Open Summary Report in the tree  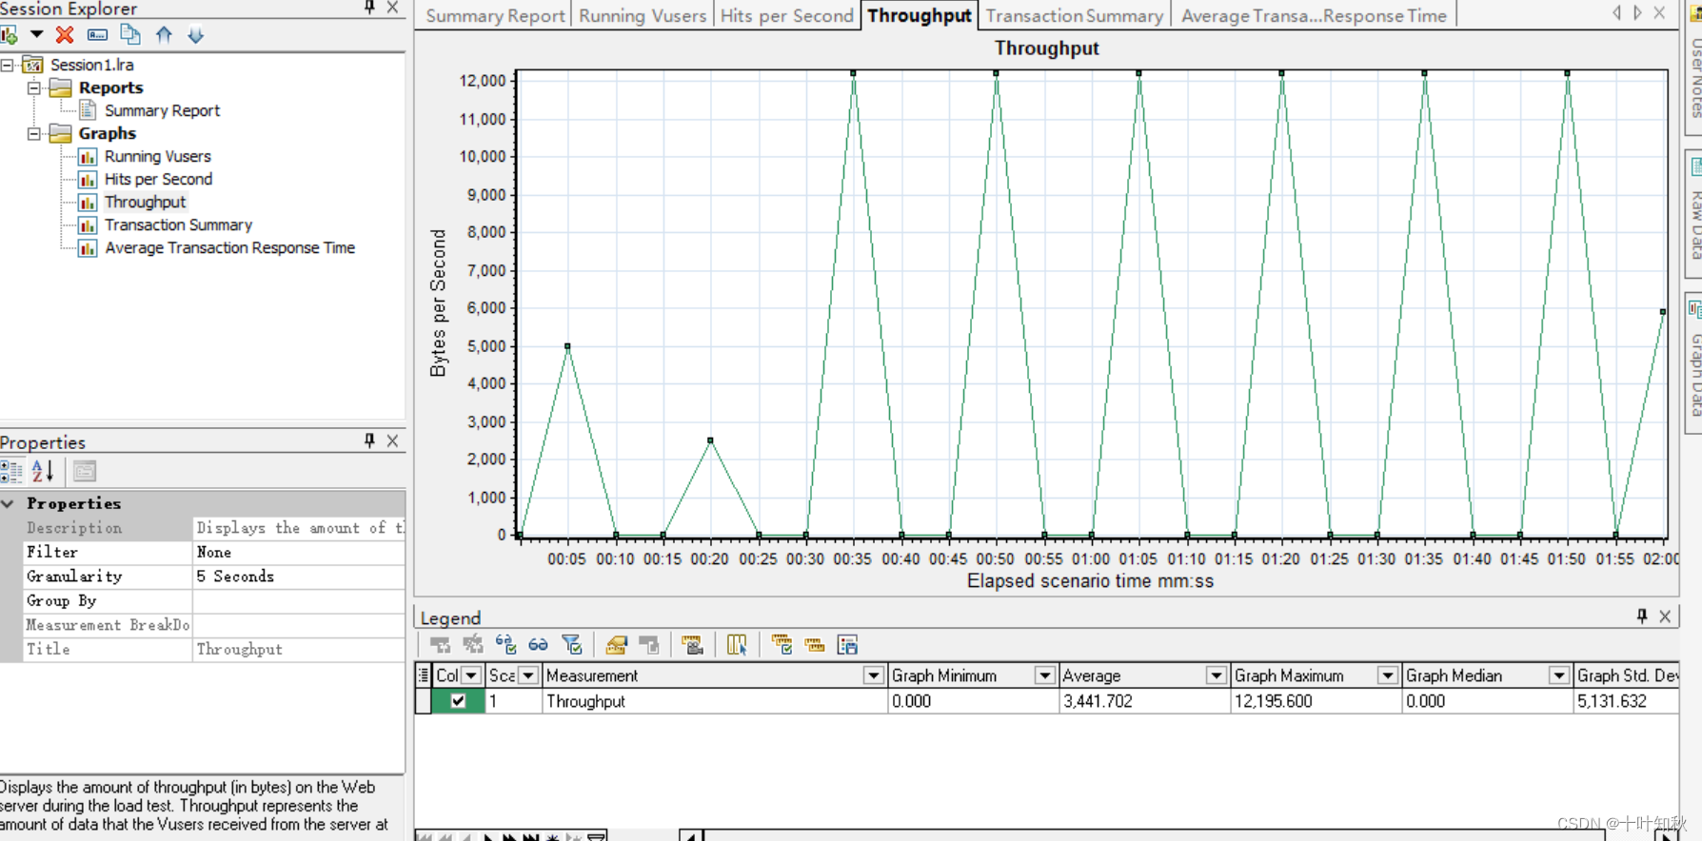pyautogui.click(x=162, y=110)
